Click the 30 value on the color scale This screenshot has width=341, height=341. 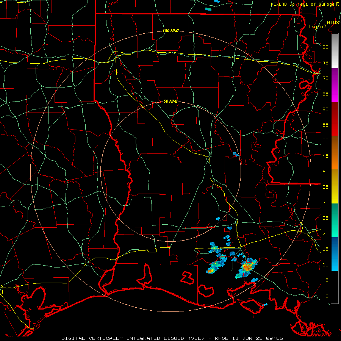[x=325, y=202]
